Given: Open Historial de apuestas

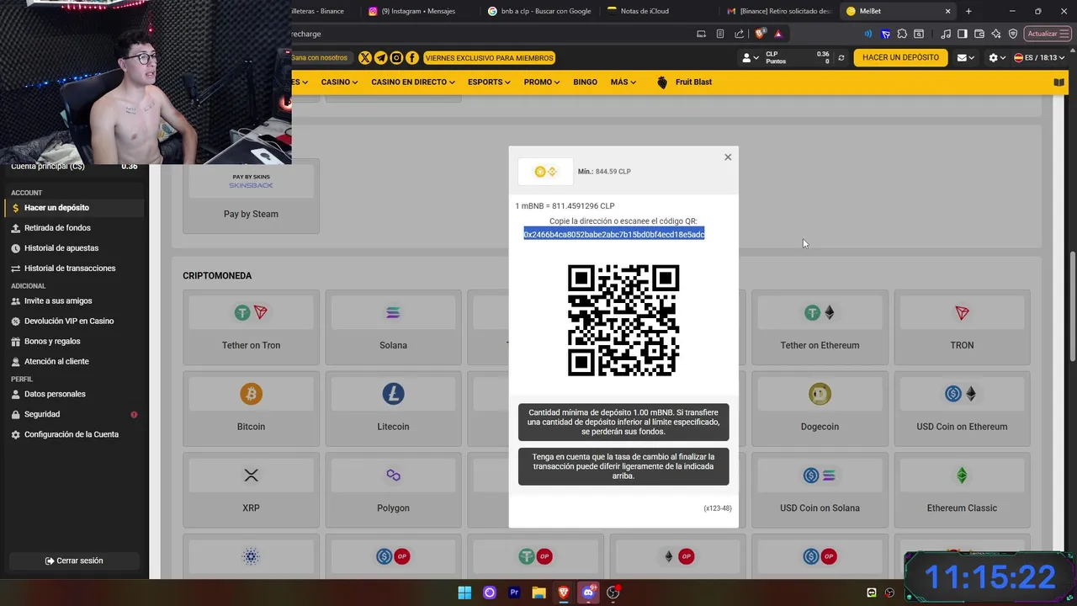Looking at the screenshot, I should tap(74, 248).
